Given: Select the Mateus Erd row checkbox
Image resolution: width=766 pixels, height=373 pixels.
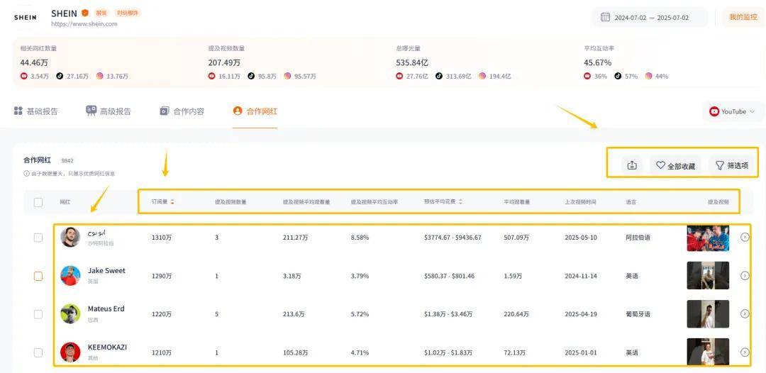Looking at the screenshot, I should [38, 314].
